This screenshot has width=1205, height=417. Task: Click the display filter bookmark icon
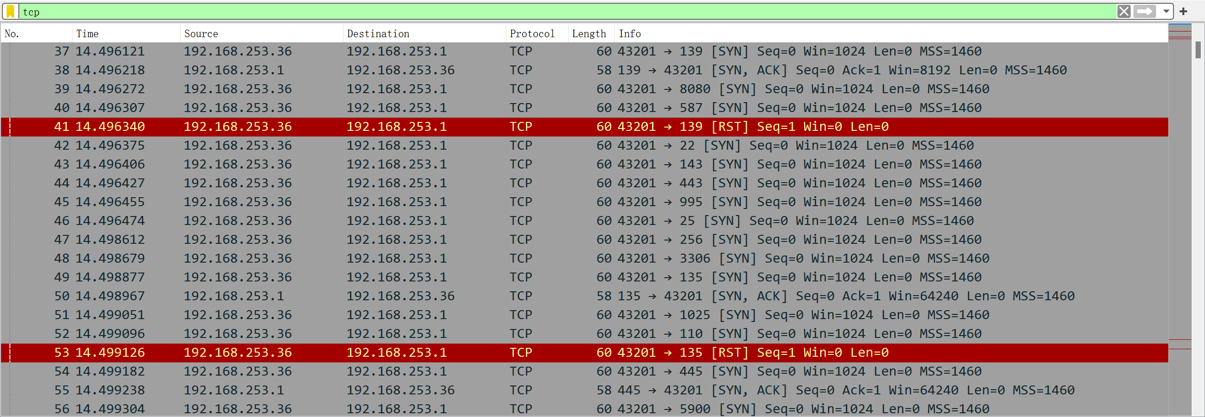click(x=10, y=11)
